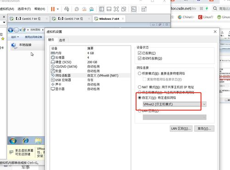
Task: Click the LAN 区段(S)... button
Action: [181, 129]
